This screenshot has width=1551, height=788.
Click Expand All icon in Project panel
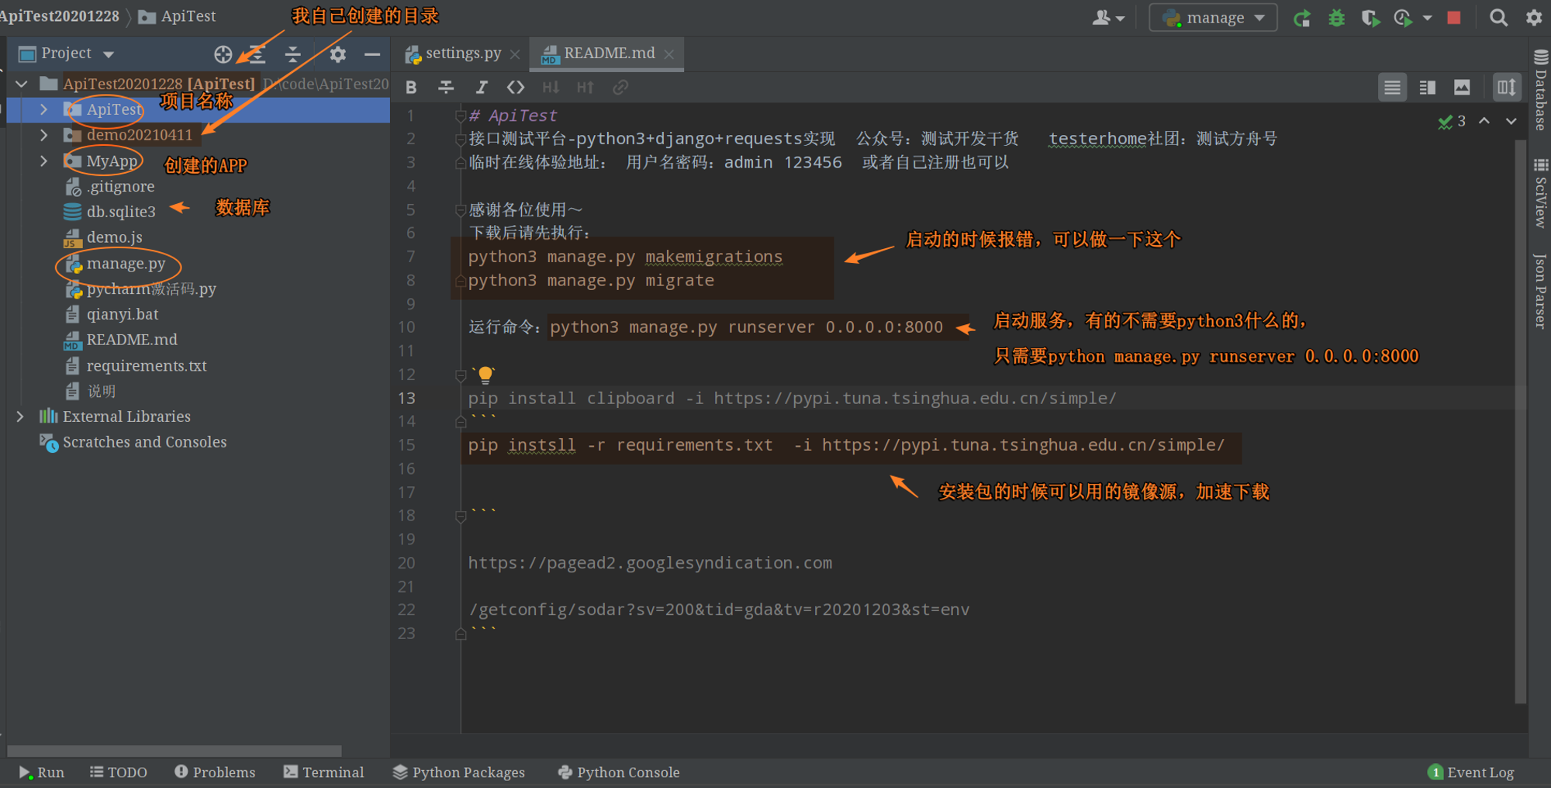point(257,54)
